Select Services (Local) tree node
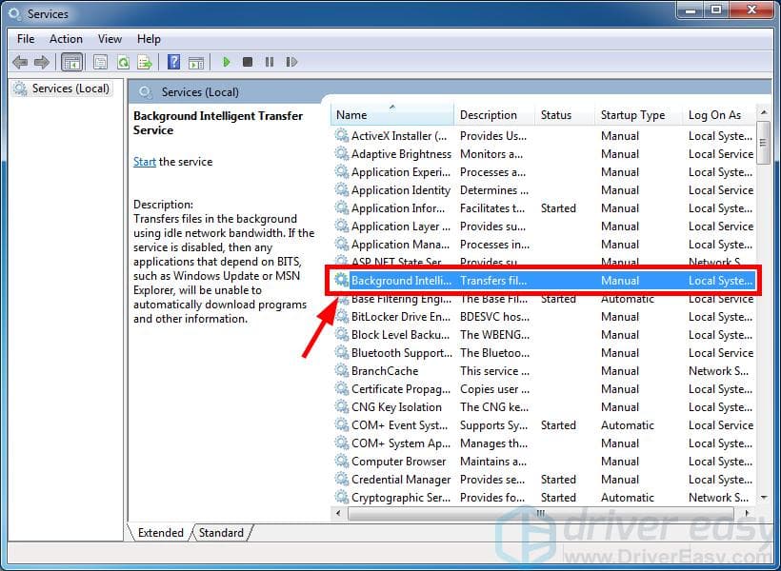 (62, 89)
